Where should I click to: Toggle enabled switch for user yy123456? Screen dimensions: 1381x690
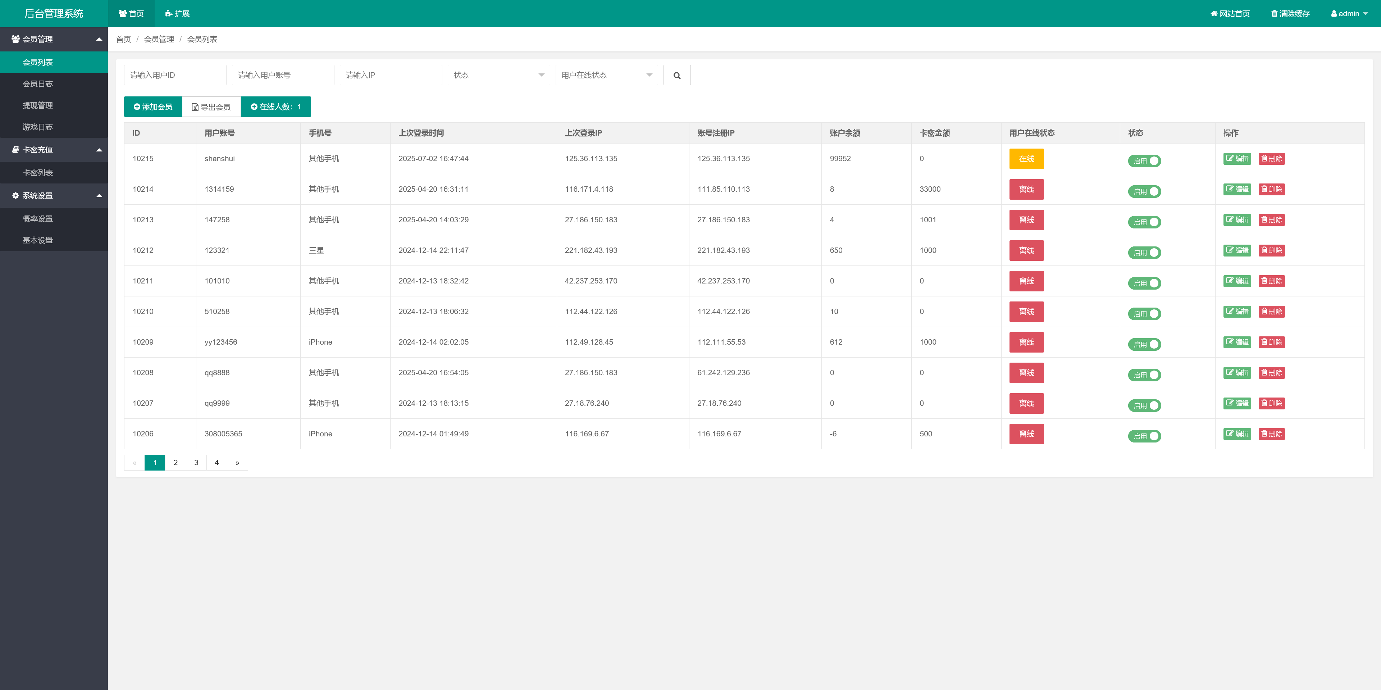tap(1144, 344)
